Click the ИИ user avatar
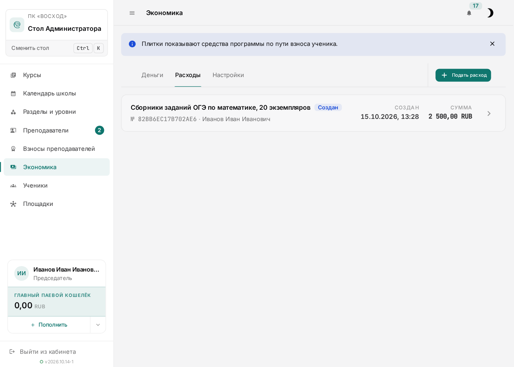 coord(22,273)
